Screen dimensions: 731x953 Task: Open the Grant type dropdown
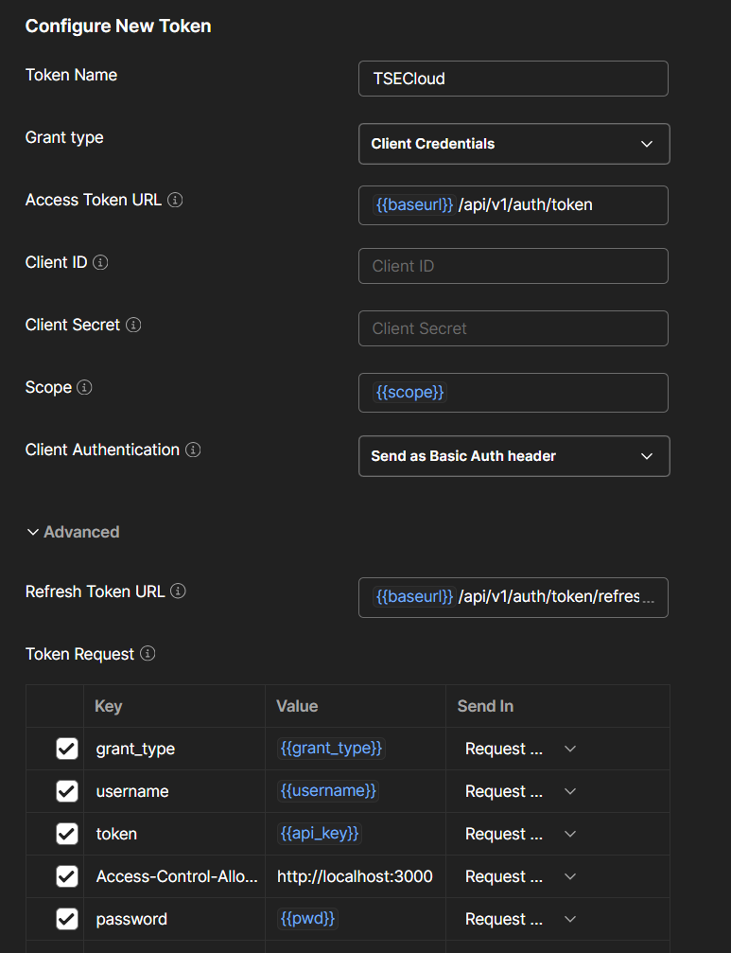[513, 143]
